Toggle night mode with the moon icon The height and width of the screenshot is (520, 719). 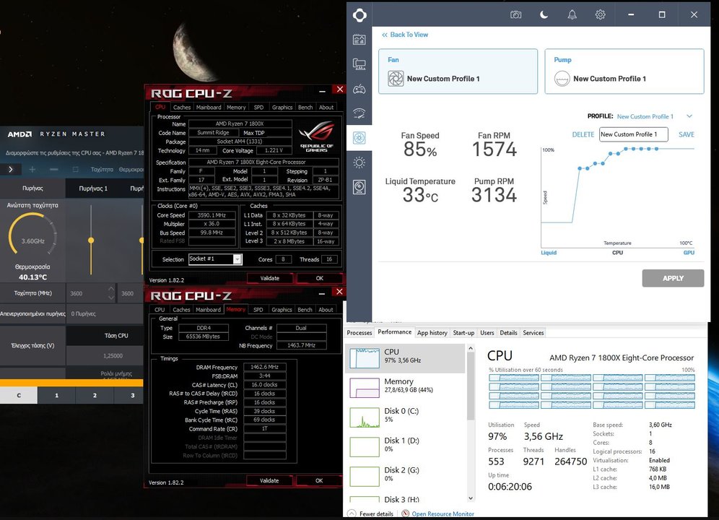coord(544,14)
